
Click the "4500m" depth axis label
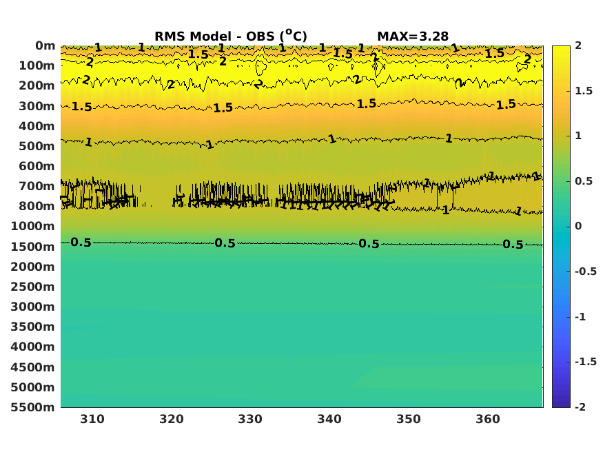(x=32, y=367)
